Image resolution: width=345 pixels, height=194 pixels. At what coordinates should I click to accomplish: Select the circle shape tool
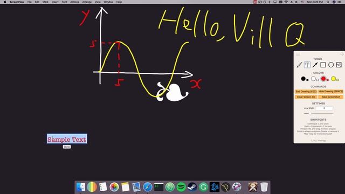click(x=331, y=65)
